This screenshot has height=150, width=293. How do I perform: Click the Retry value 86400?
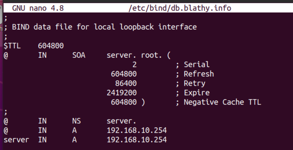pos(126,83)
